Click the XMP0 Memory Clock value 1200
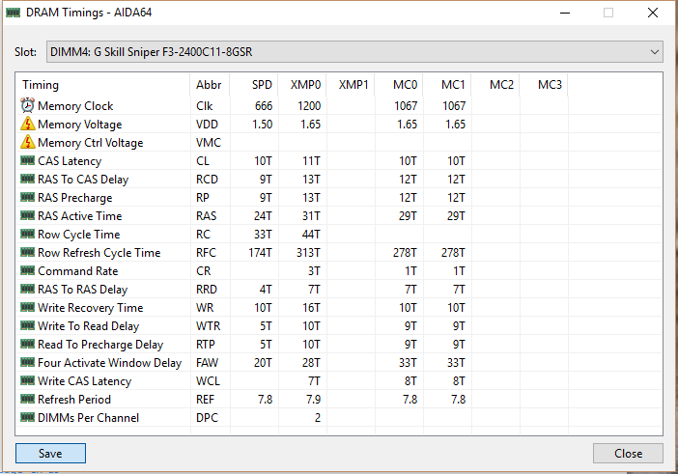This screenshot has height=474, width=678. point(309,106)
